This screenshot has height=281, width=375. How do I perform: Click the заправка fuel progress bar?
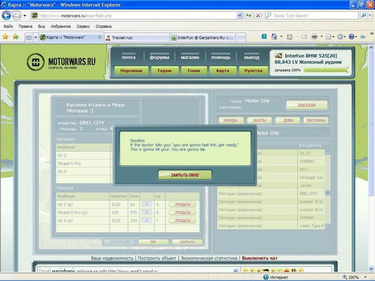(x=326, y=70)
